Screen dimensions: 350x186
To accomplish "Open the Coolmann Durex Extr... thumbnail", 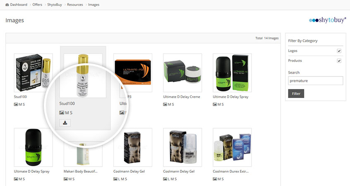I will click(x=232, y=147).
